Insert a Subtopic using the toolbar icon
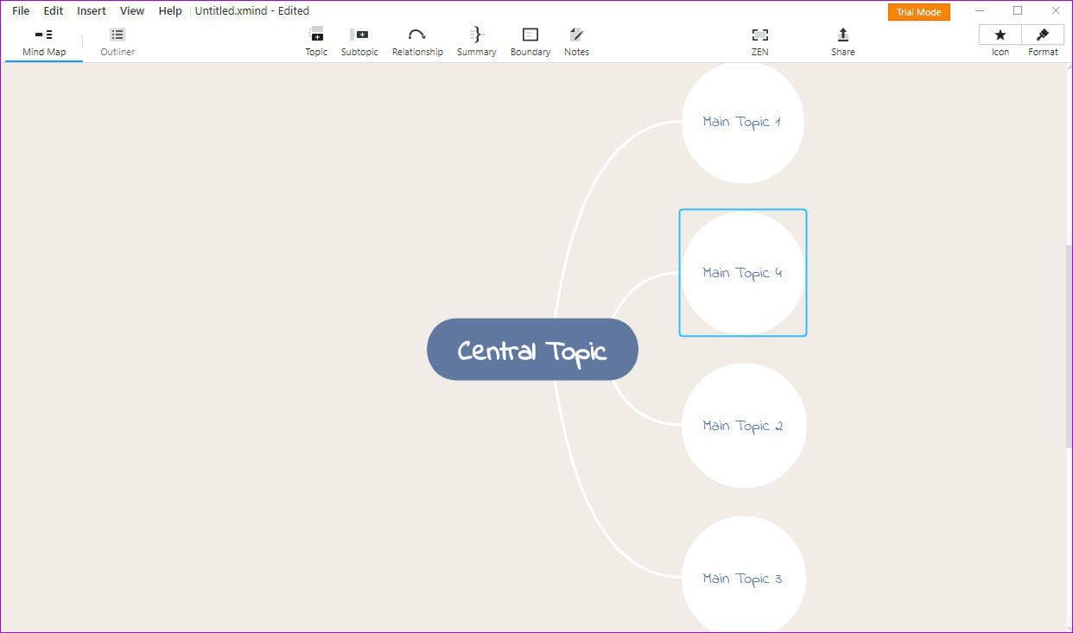1073x633 pixels. 359,42
